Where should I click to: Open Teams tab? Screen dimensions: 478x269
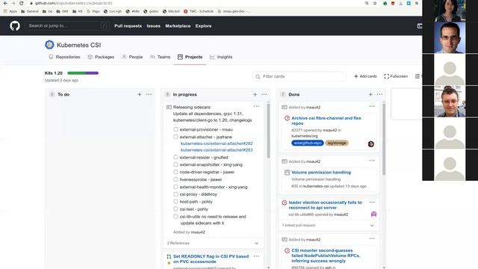click(x=161, y=57)
